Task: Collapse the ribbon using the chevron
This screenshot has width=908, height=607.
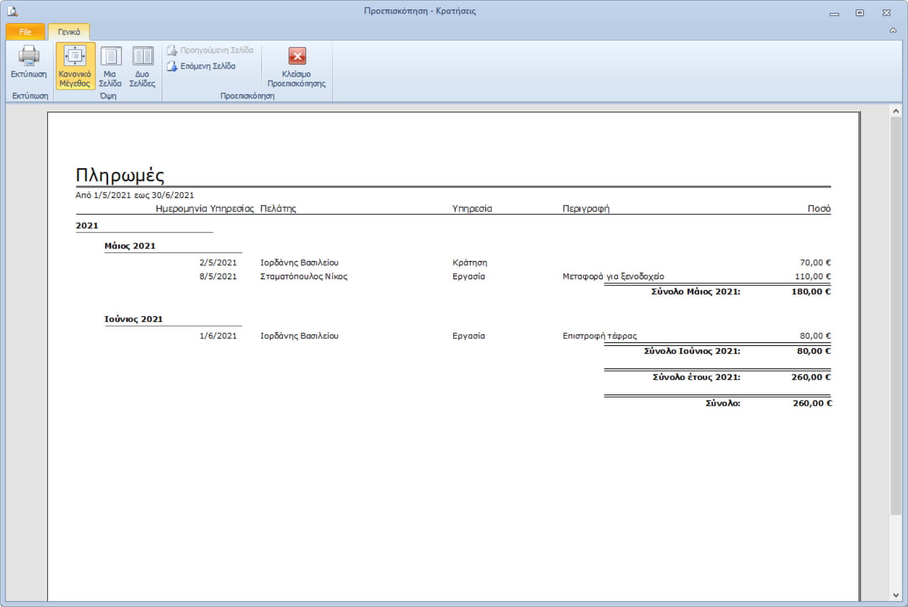Action: pos(893,30)
